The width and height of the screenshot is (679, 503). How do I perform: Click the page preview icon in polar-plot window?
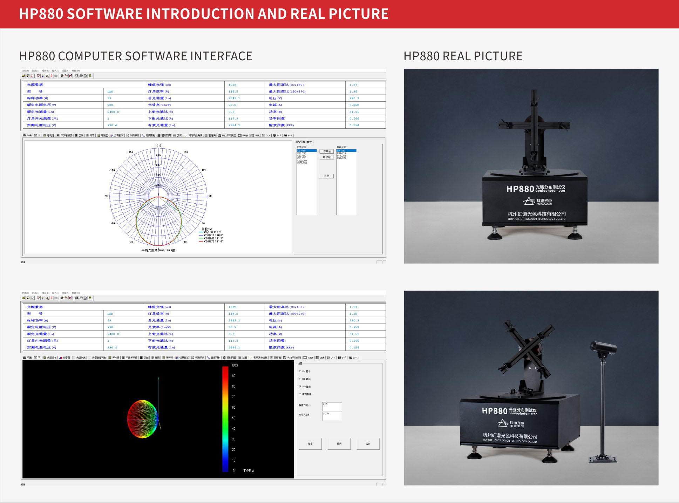pyautogui.click(x=86, y=76)
